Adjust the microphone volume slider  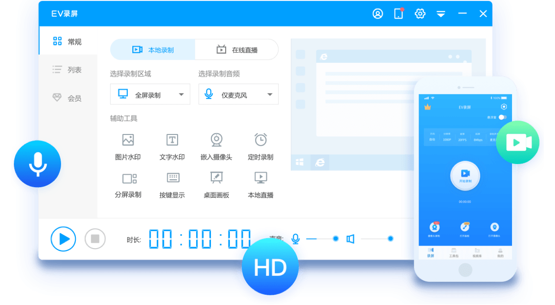pyautogui.click(x=322, y=239)
